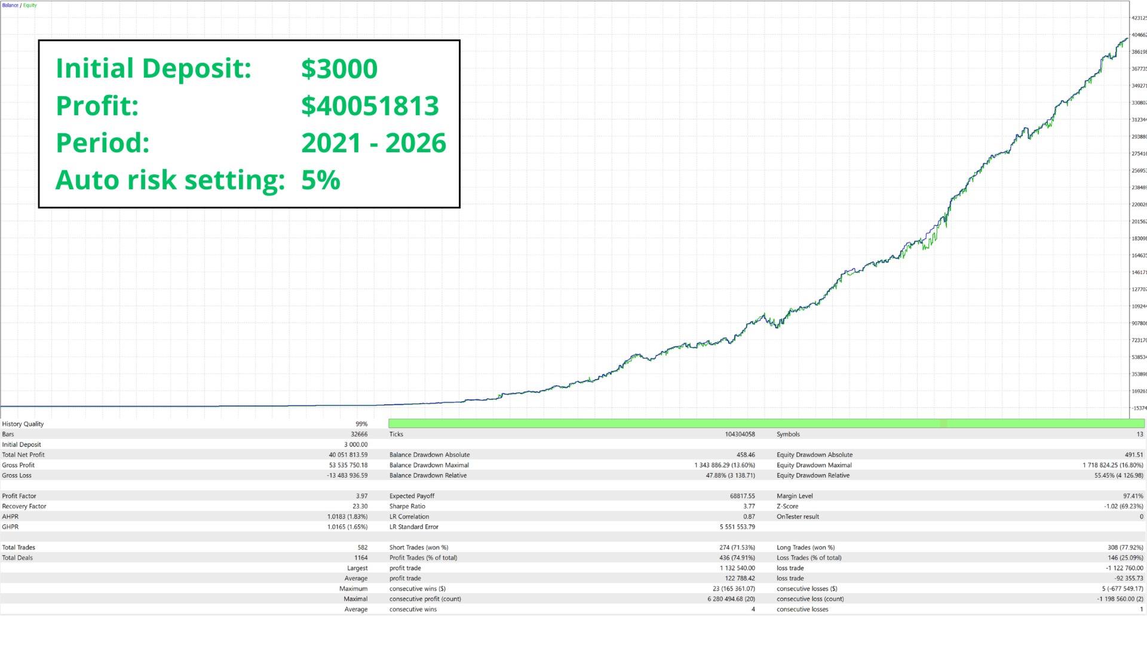Click the Initial Deposit row label
The width and height of the screenshot is (1147, 645).
[22, 445]
